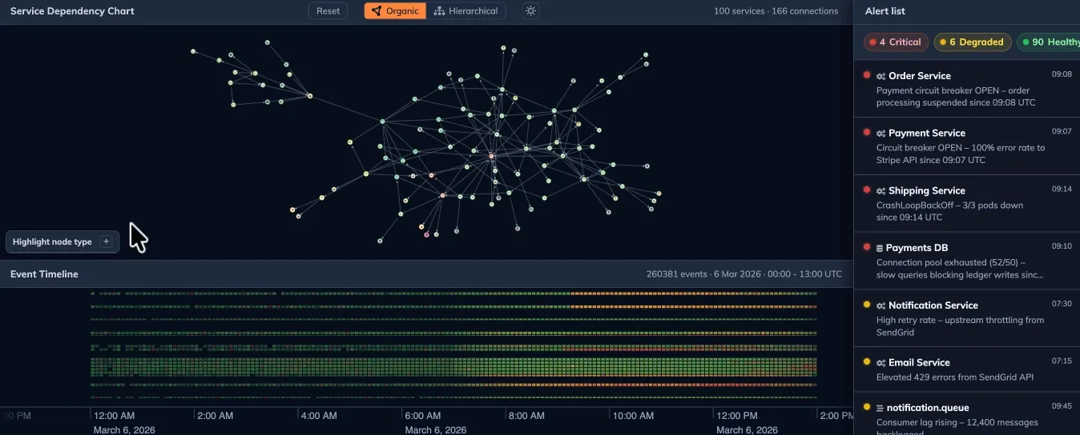This screenshot has height=435, width=1080.
Task: Switch the layout to Organic
Action: (x=395, y=11)
